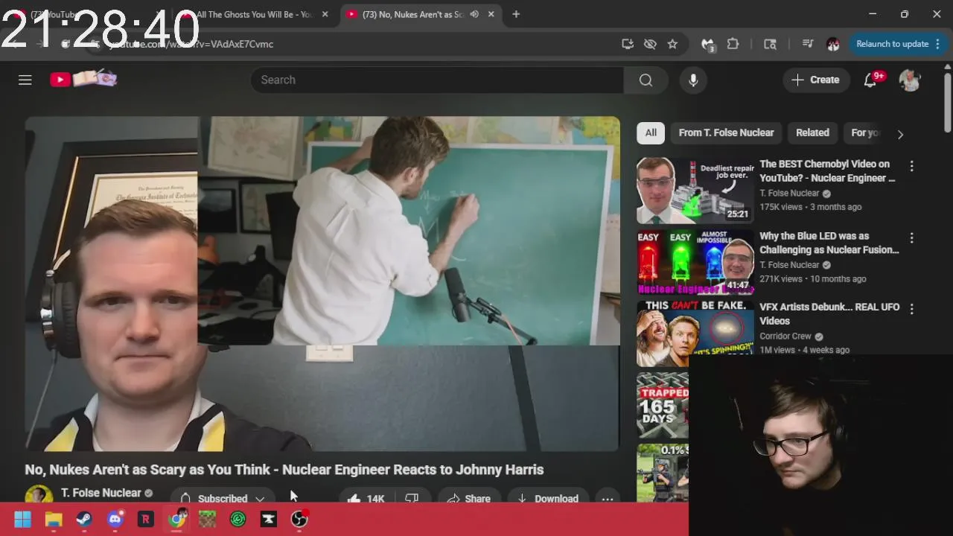Click the Create button
Viewport: 953px width, 536px height.
[x=816, y=80]
